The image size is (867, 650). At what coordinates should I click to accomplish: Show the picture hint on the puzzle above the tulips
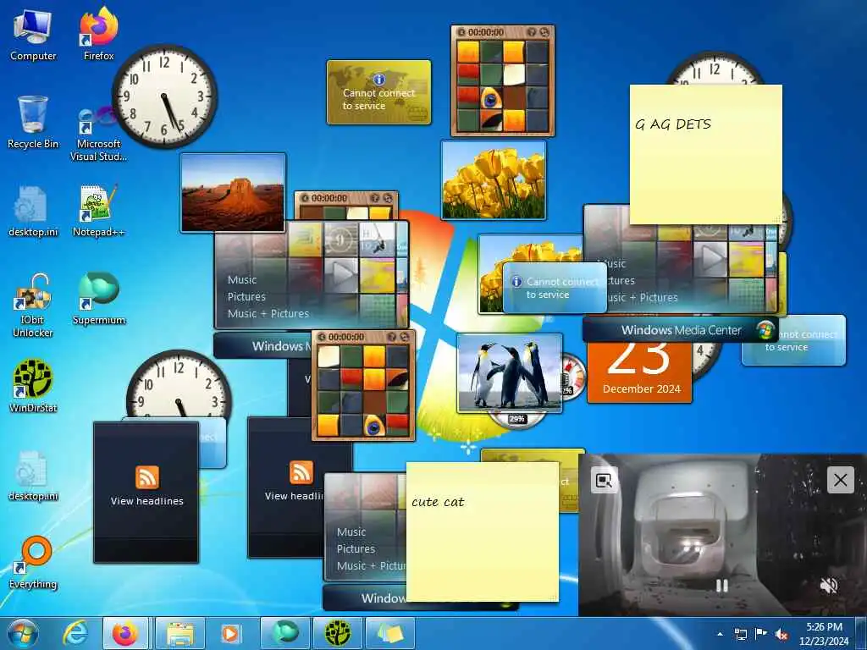tap(532, 33)
